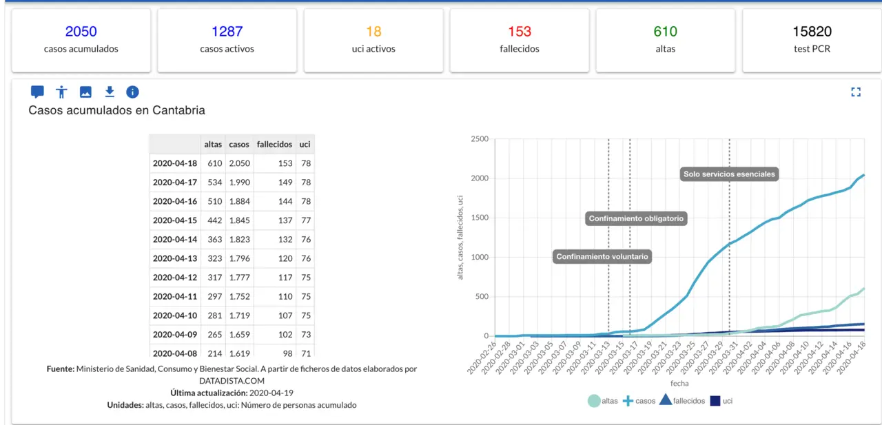Toggle the altas series in legend
Image resolution: width=882 pixels, height=425 pixels.
click(x=603, y=400)
